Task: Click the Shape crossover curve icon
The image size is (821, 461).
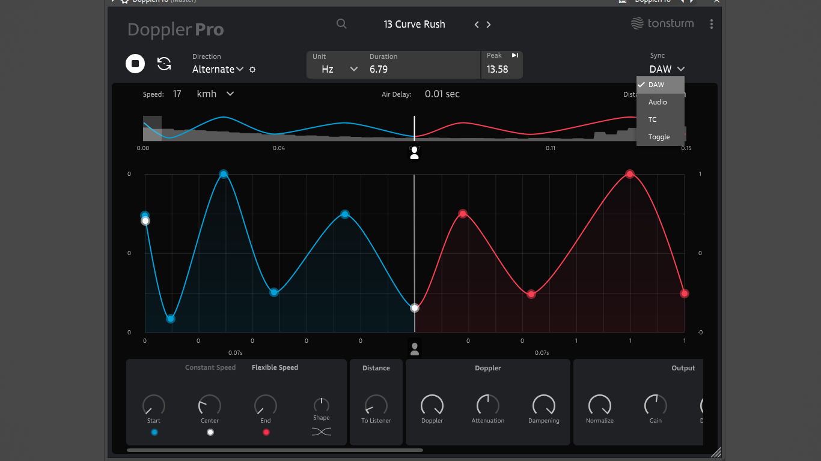Action: tap(322, 432)
